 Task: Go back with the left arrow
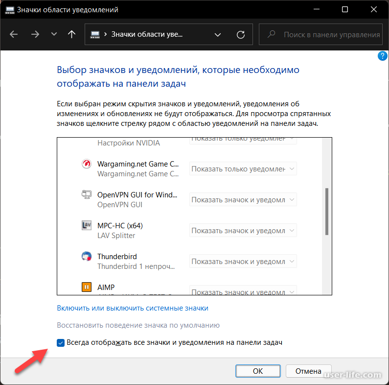point(14,34)
